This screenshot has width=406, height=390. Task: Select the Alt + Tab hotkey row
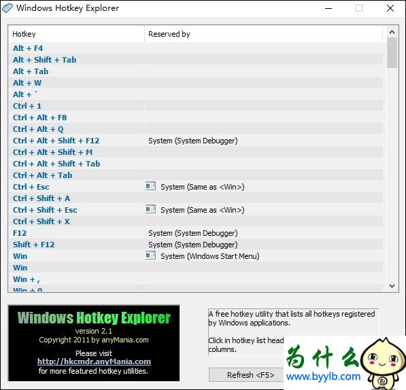195,71
